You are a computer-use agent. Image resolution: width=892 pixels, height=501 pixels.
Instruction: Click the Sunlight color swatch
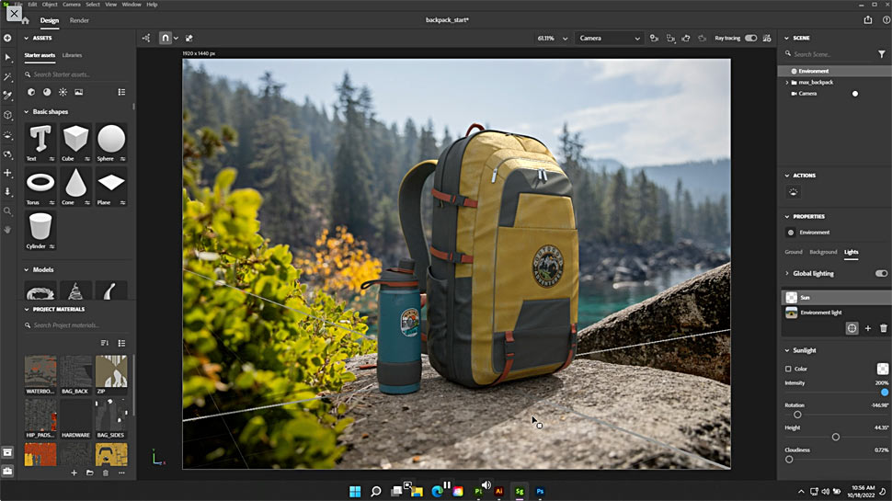click(x=882, y=369)
